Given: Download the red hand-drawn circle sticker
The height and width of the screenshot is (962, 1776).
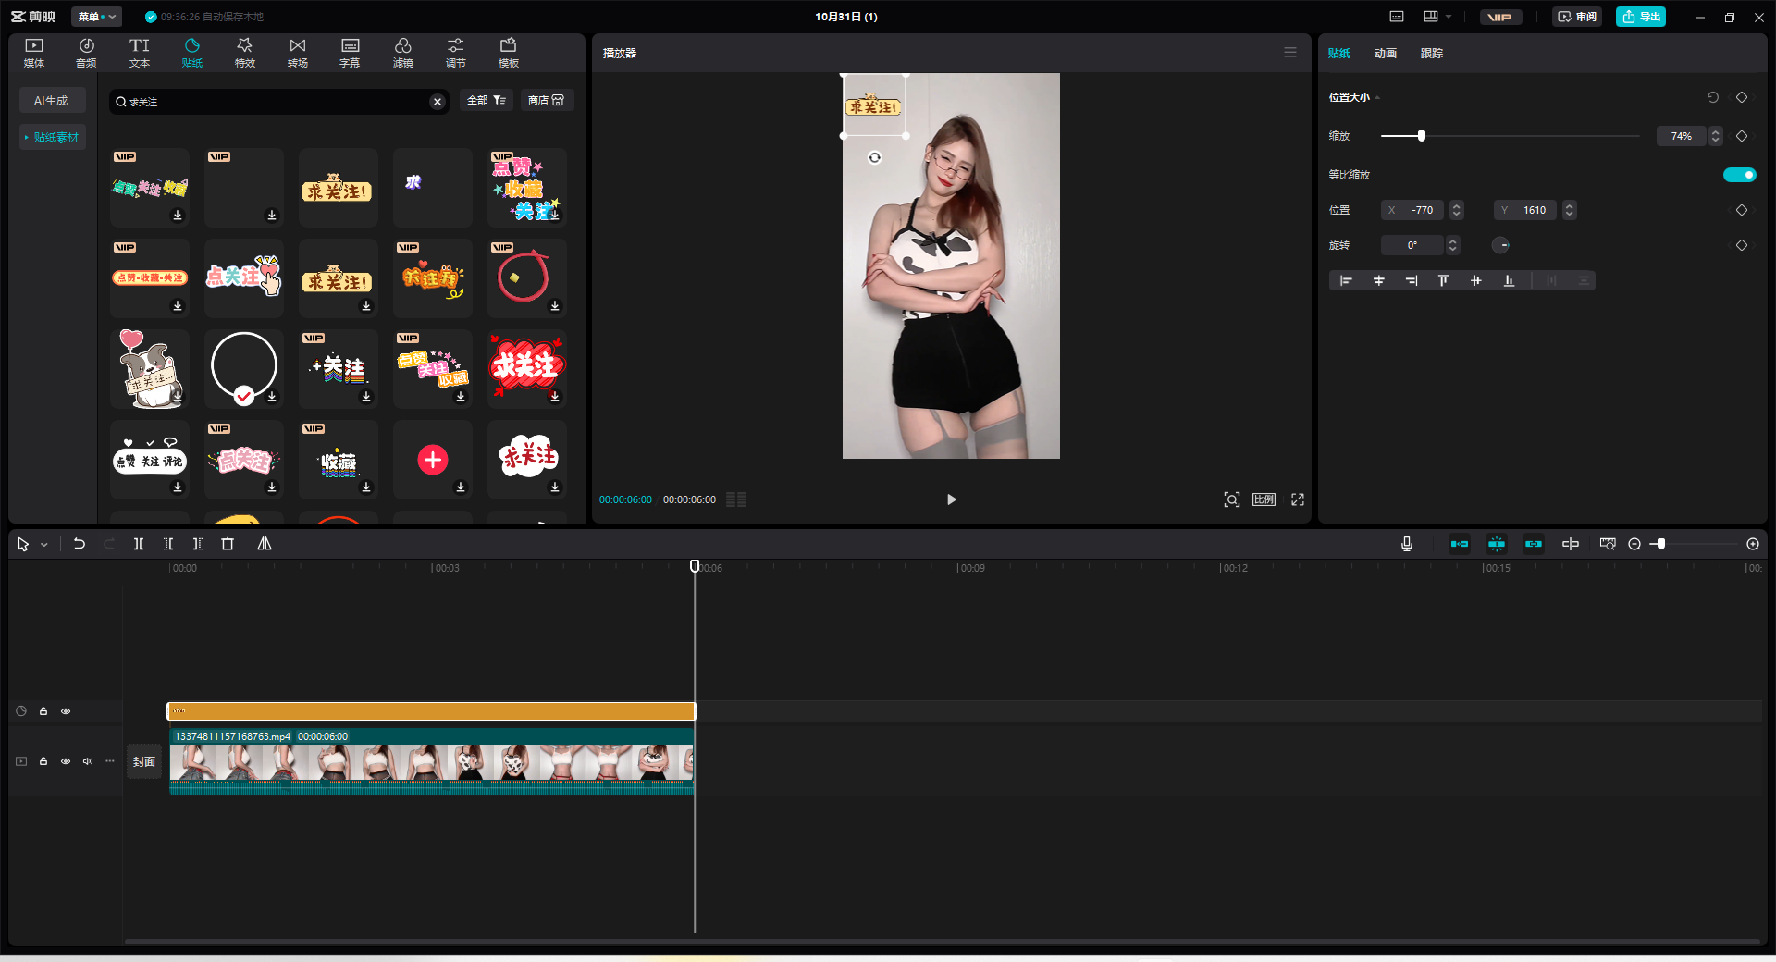Looking at the screenshot, I should point(555,306).
